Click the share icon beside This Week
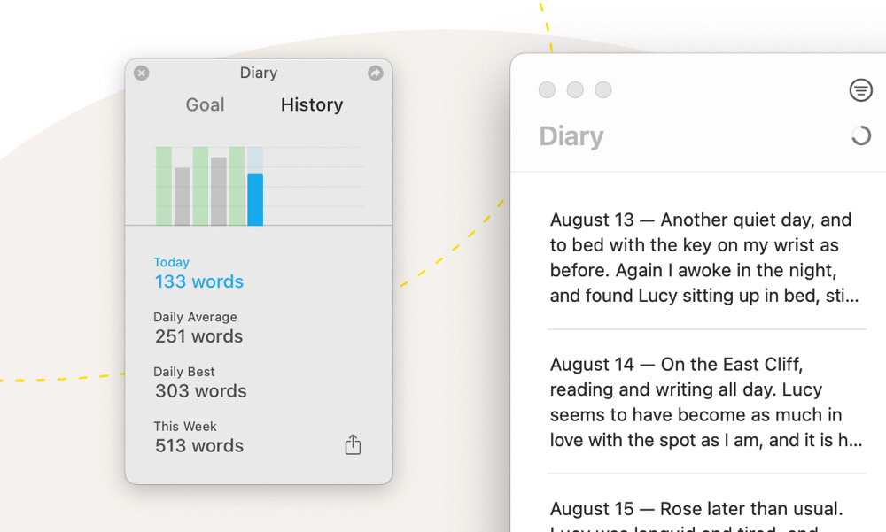The height and width of the screenshot is (532, 886). point(353,444)
